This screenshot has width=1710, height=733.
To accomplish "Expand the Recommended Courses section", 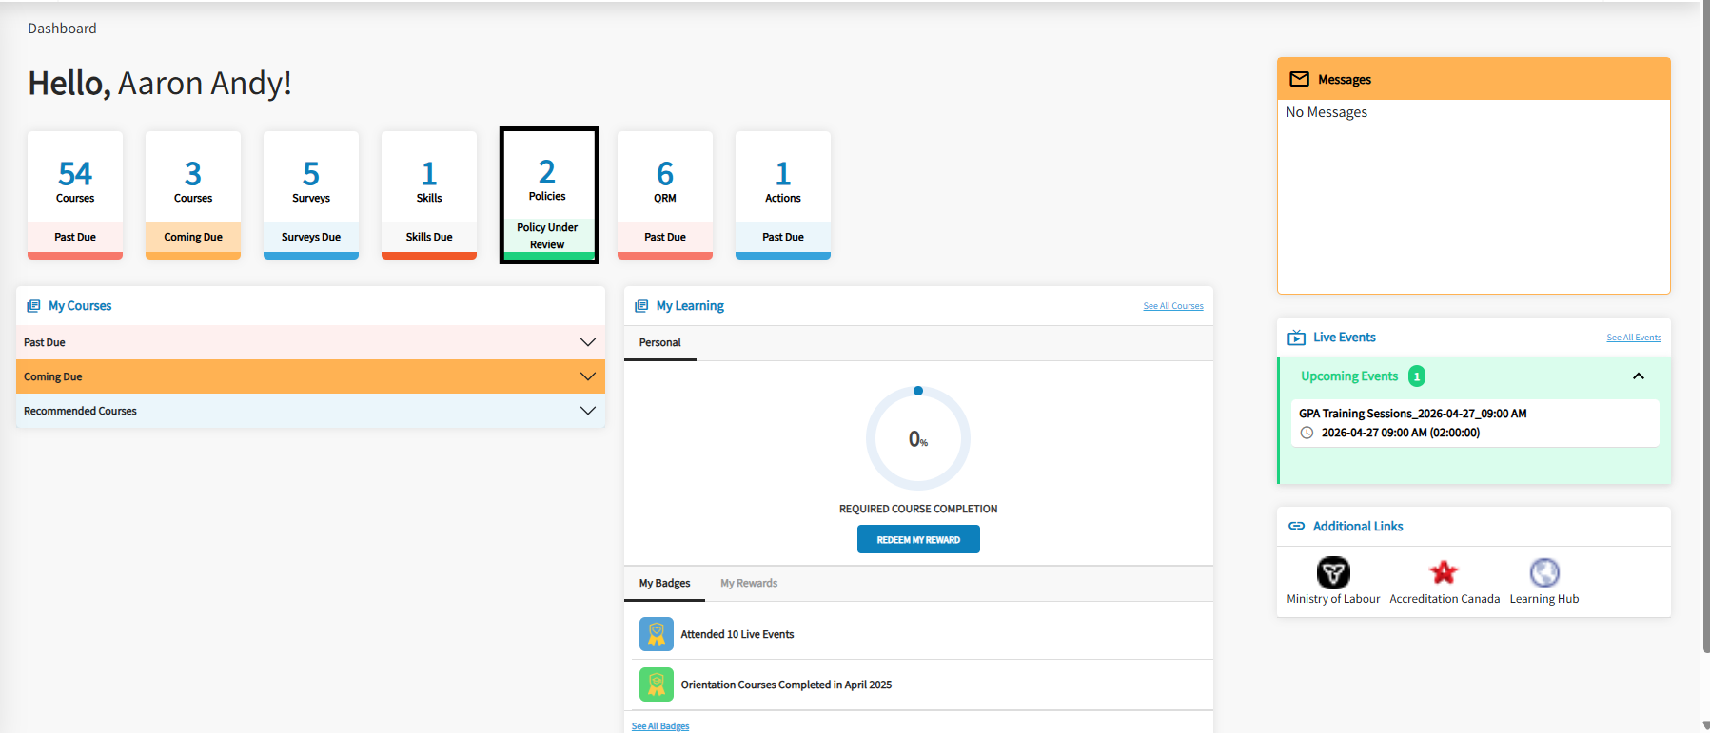I will coord(310,411).
